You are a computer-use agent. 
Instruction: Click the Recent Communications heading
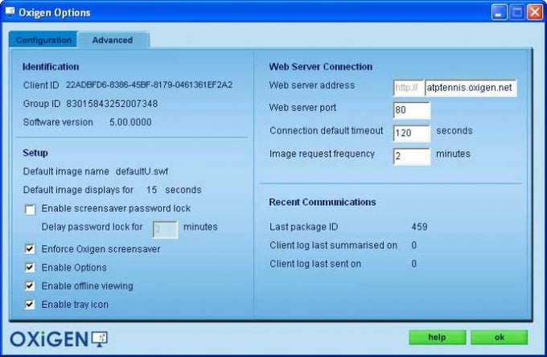click(323, 202)
